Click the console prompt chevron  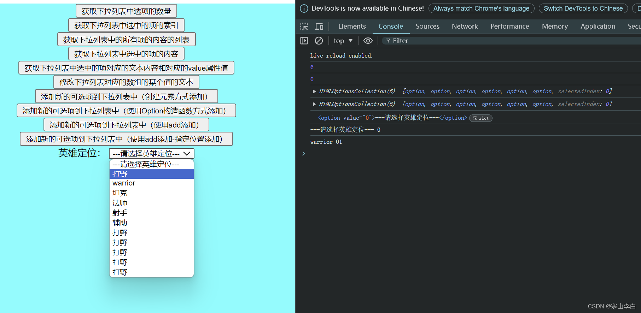(x=303, y=154)
